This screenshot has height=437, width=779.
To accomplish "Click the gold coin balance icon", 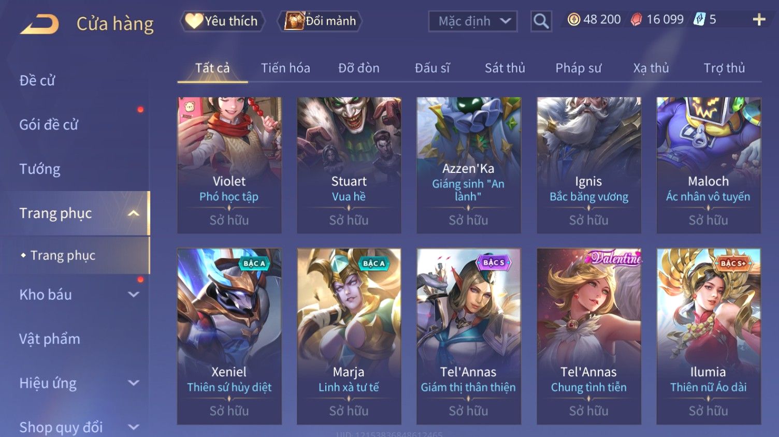I will point(573,20).
